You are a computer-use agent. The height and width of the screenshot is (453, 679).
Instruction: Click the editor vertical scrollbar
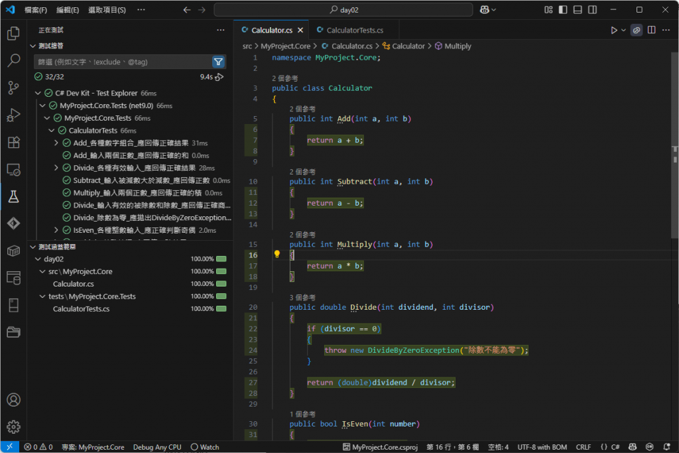pyautogui.click(x=674, y=145)
